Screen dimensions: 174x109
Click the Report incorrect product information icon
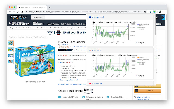(x=59, y=84)
